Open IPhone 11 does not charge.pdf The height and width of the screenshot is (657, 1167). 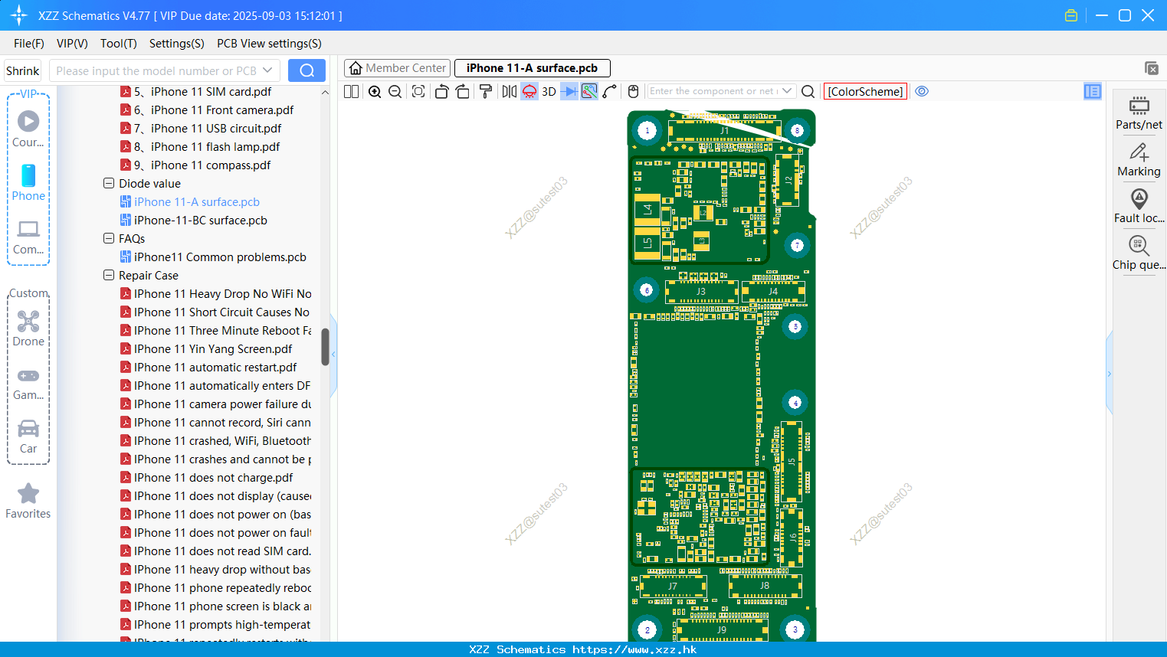pos(206,478)
